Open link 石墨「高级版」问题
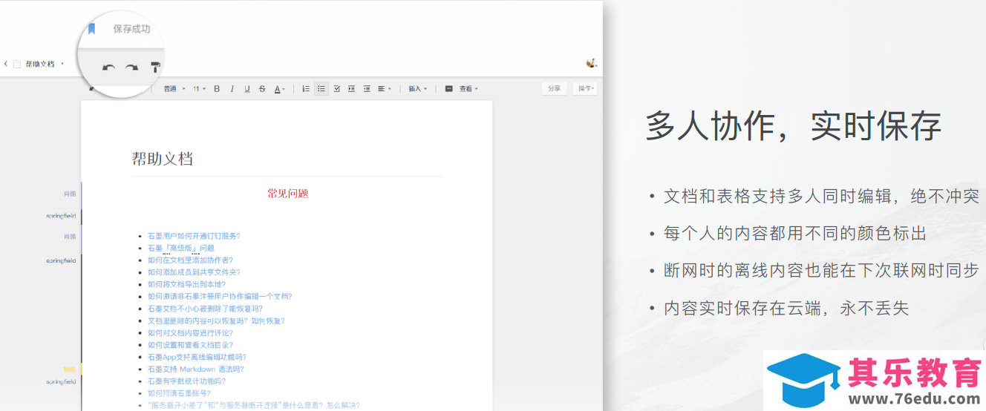This screenshot has height=411, width=986. tap(180, 248)
